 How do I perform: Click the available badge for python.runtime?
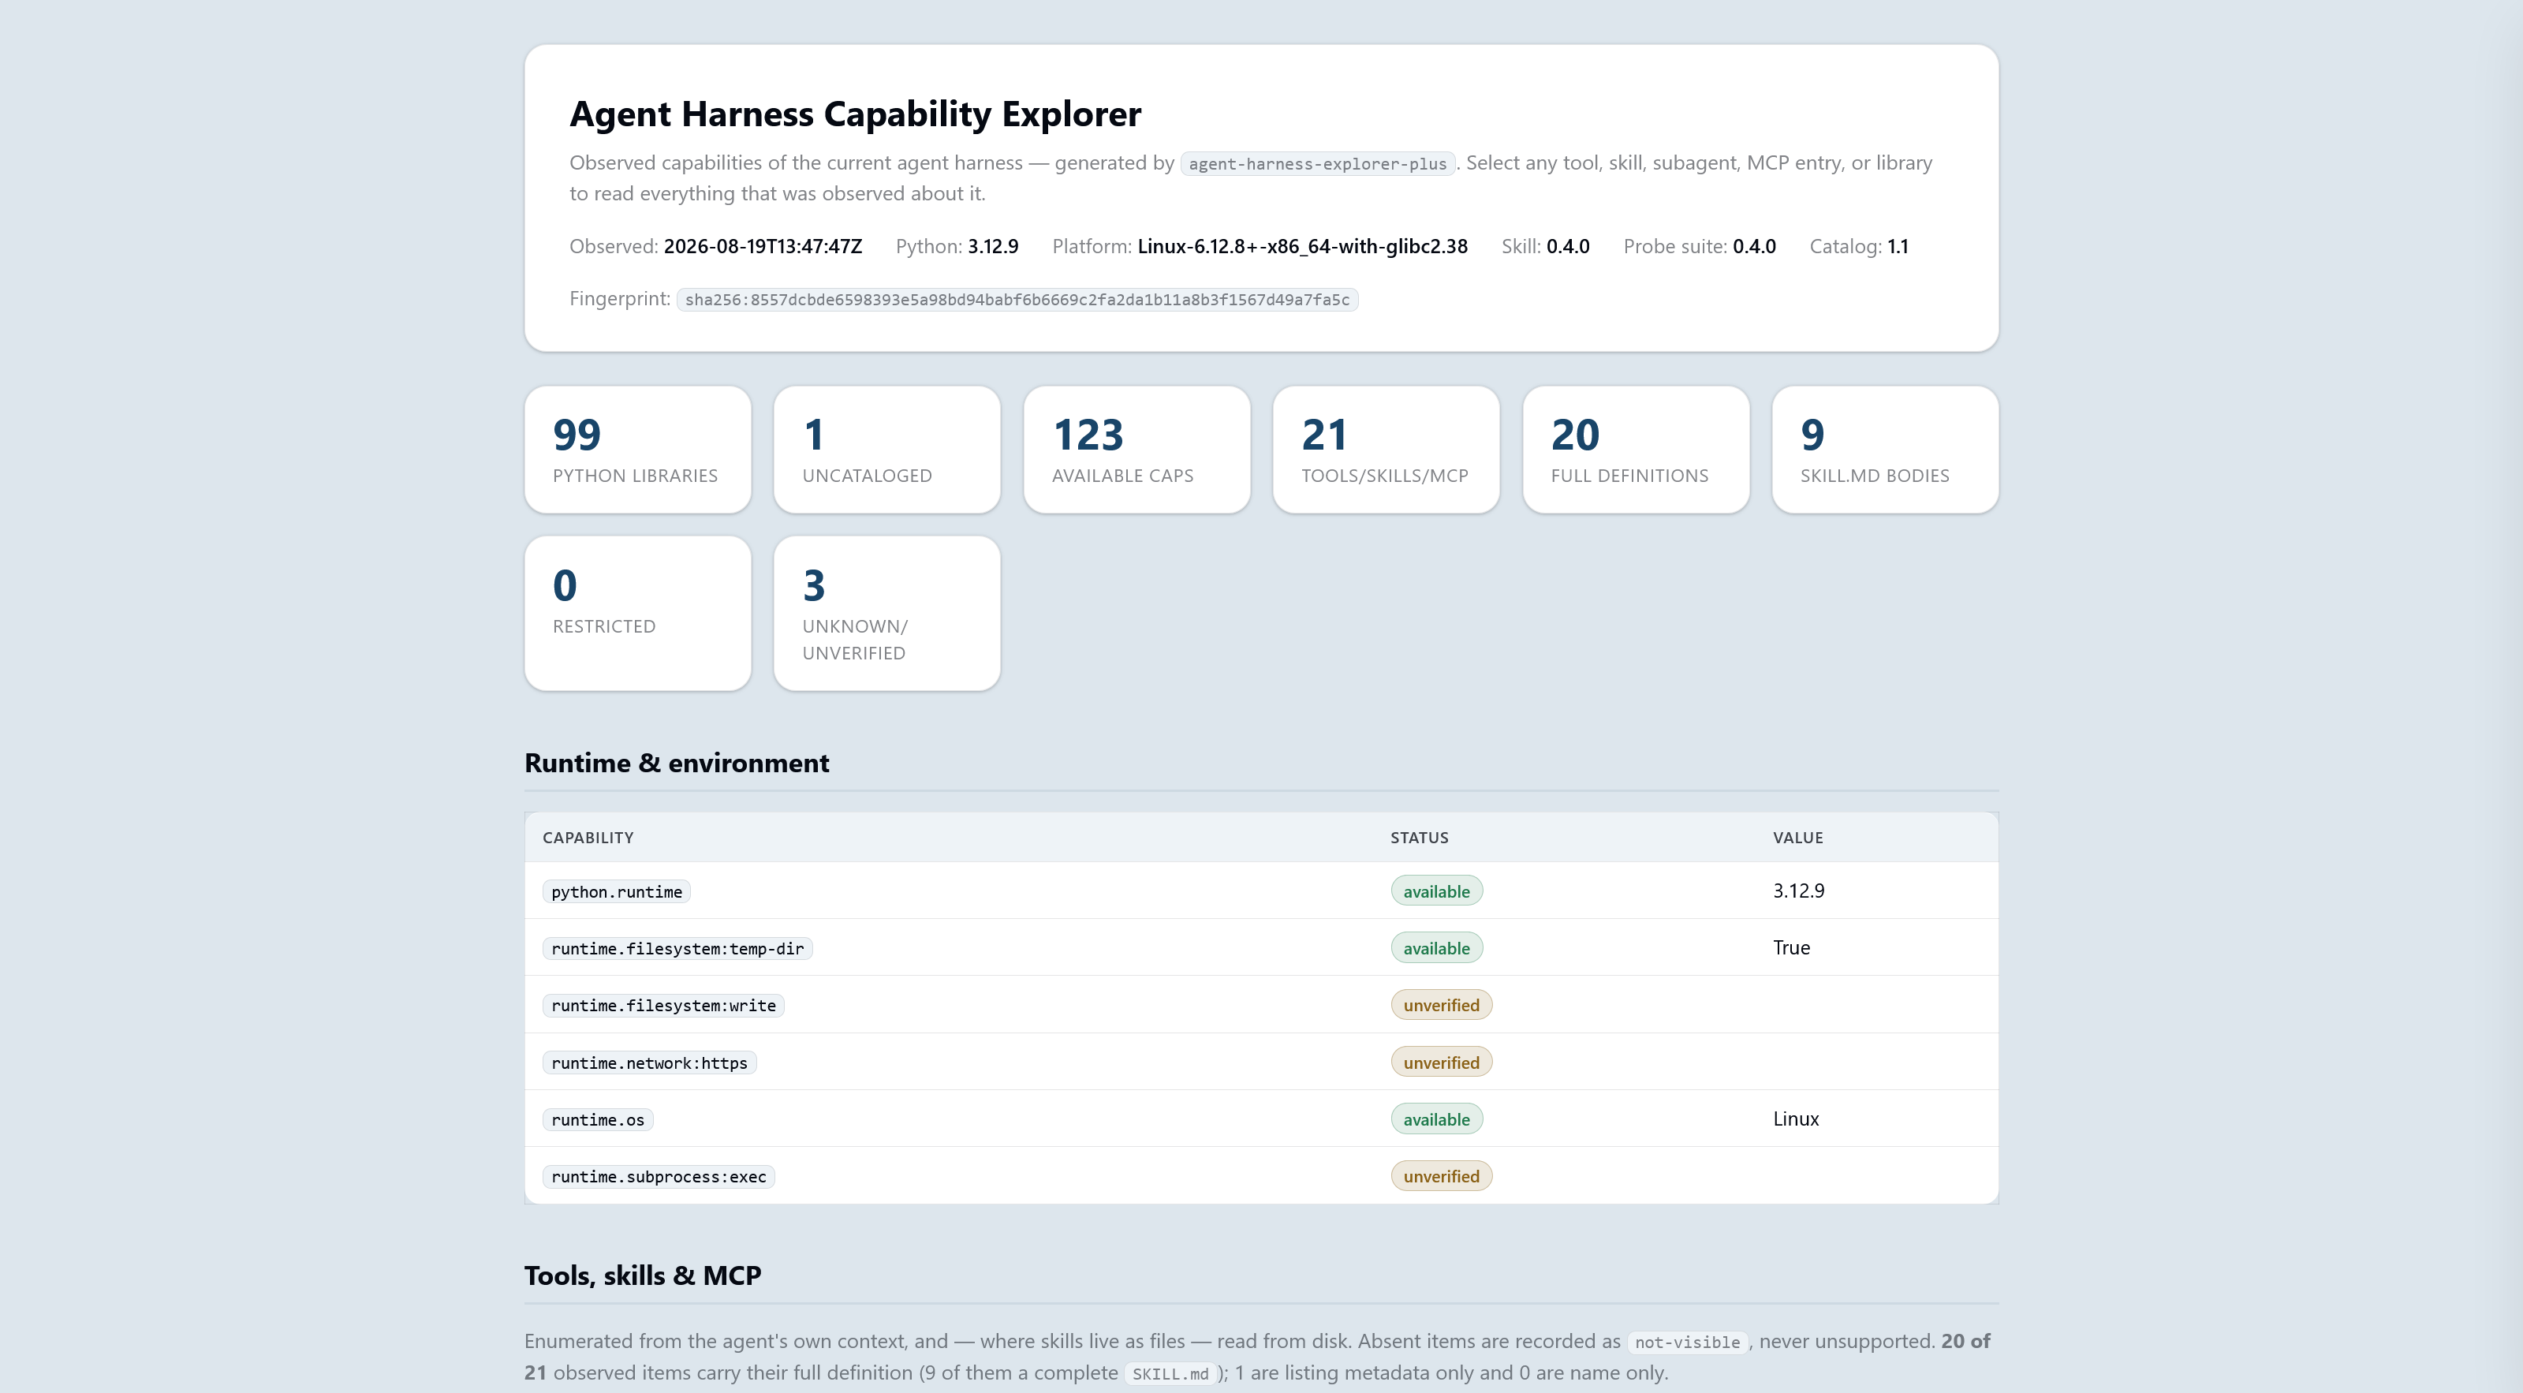point(1436,891)
